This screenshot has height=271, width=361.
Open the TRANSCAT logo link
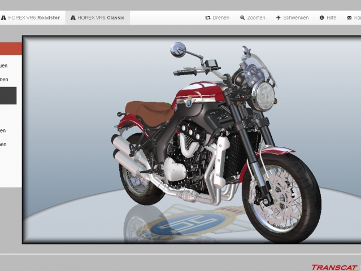pyautogui.click(x=334, y=267)
